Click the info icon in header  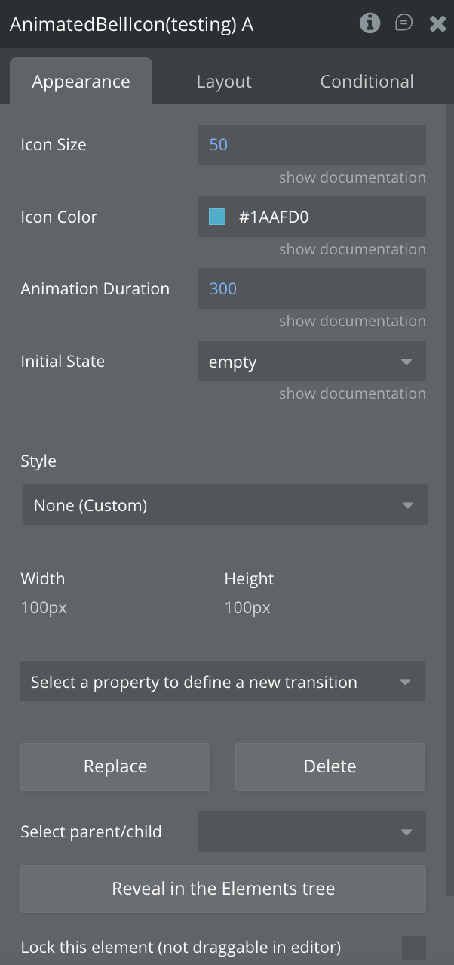(370, 23)
